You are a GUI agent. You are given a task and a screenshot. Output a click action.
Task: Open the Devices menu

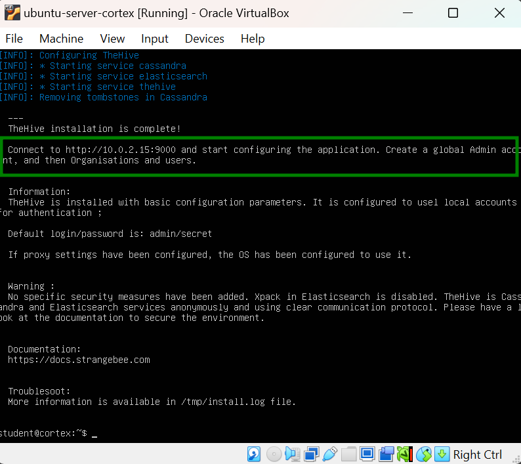click(204, 39)
